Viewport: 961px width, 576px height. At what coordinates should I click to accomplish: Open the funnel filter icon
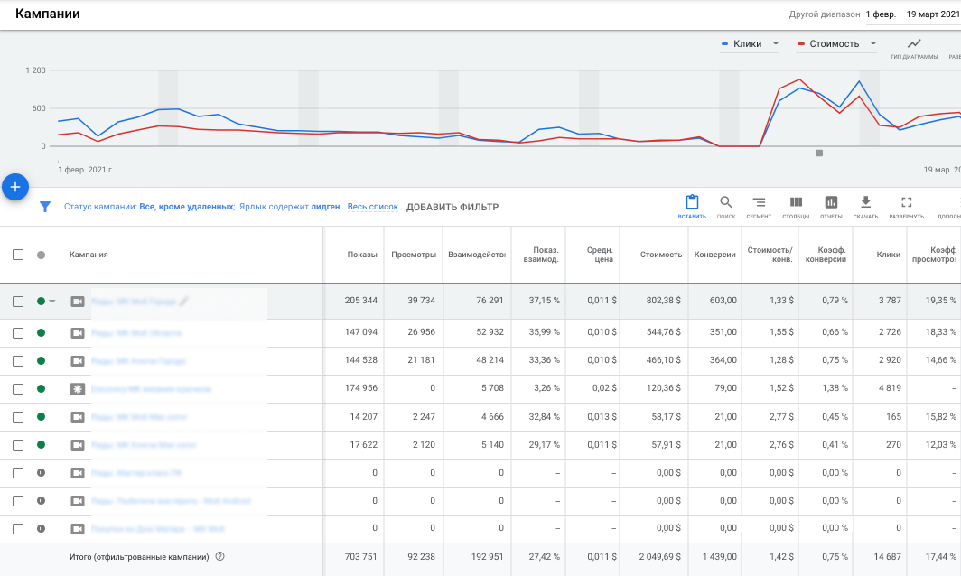(45, 207)
